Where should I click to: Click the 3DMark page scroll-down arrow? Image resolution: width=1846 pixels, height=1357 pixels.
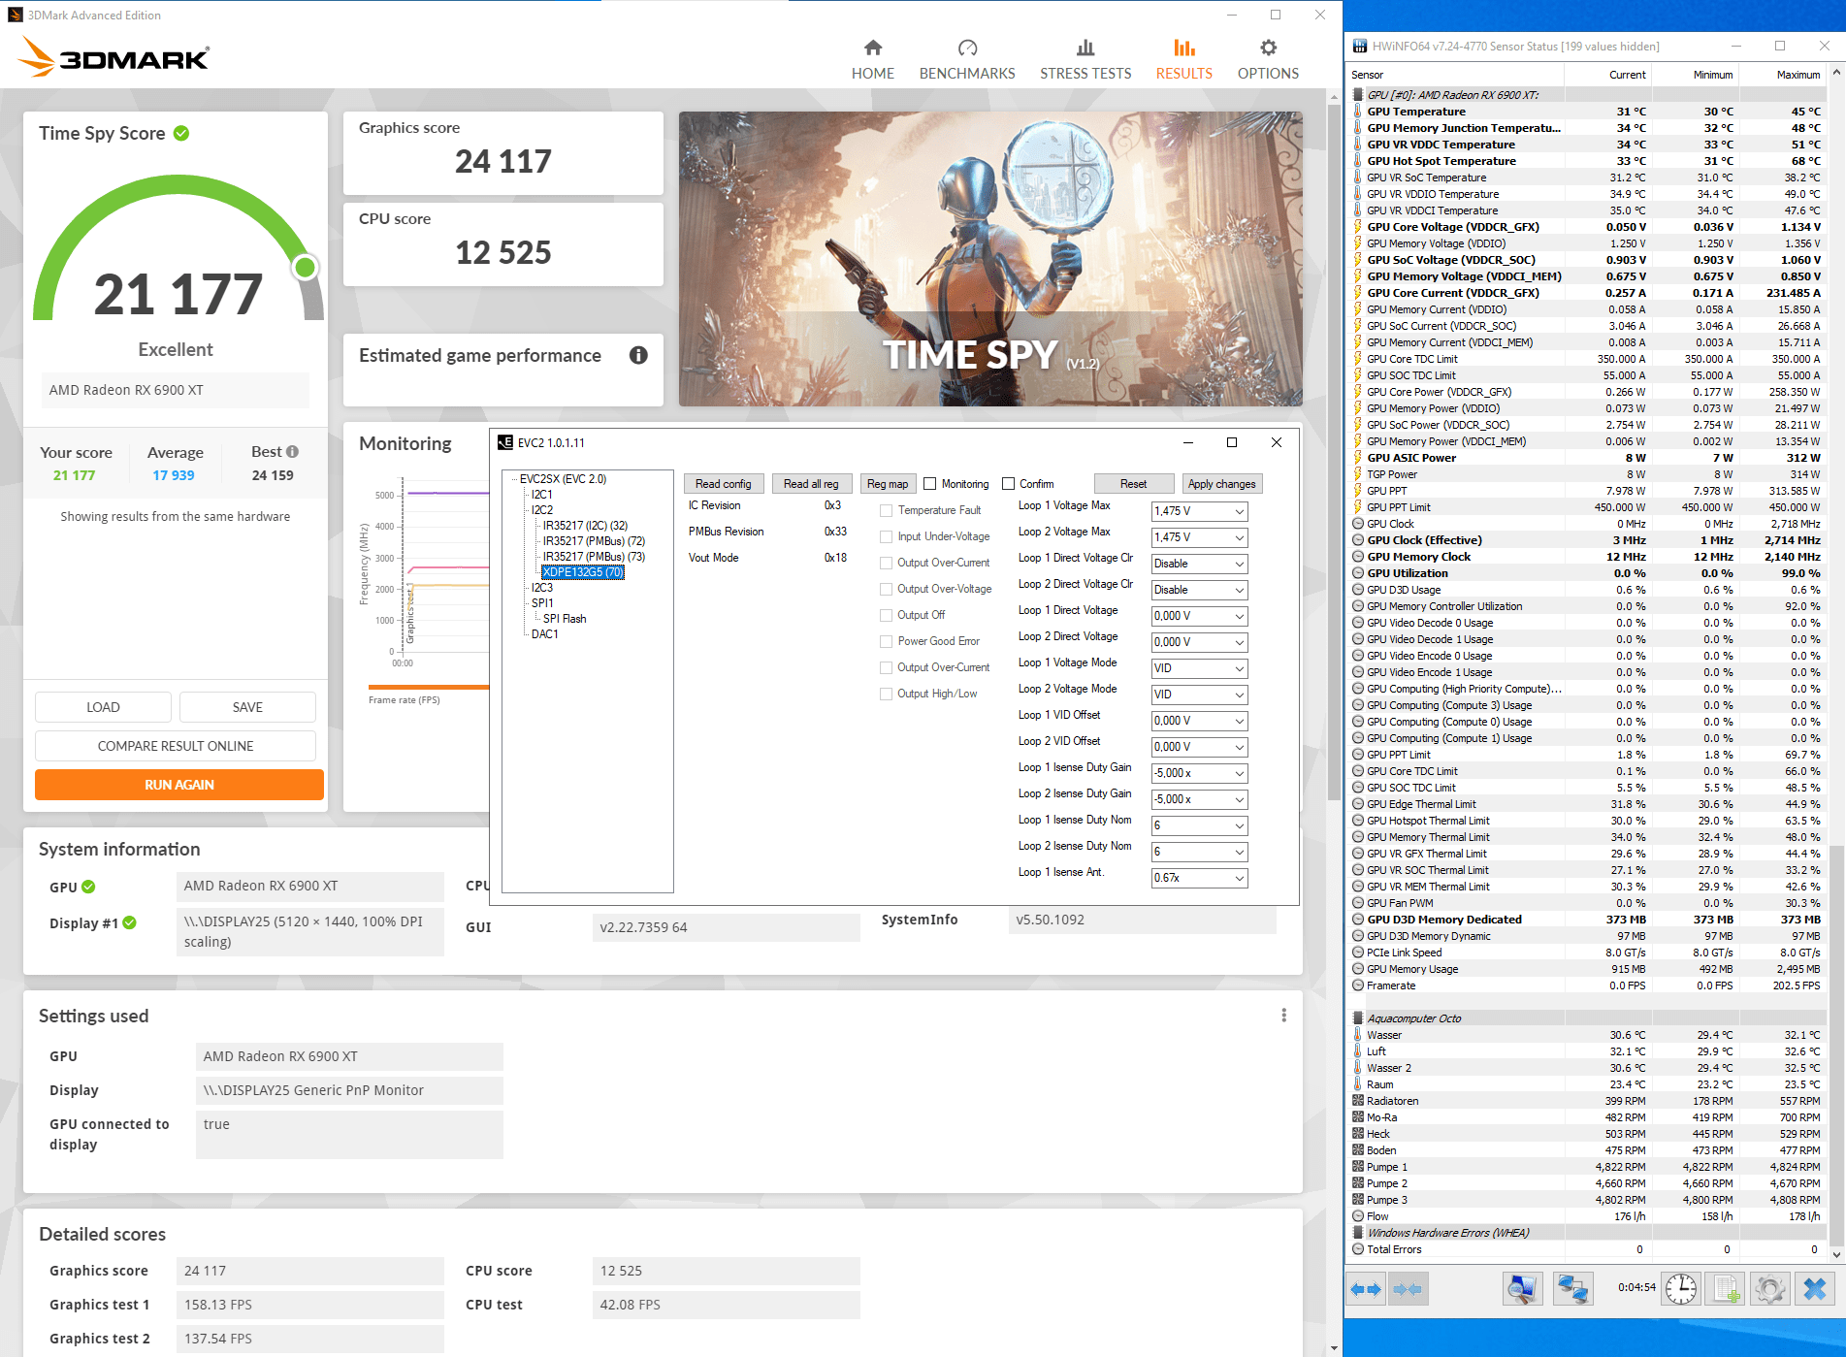coord(1334,1348)
